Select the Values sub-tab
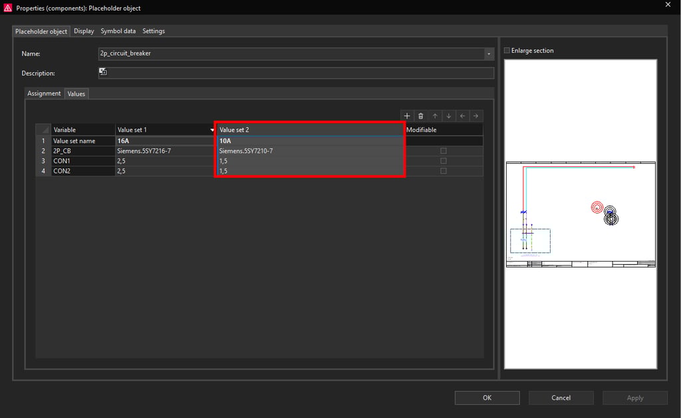The width and height of the screenshot is (681, 418). click(76, 94)
